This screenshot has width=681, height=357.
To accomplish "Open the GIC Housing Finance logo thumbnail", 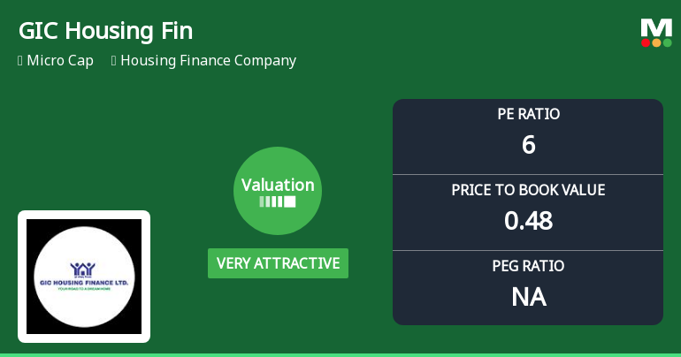I will coord(84,277).
